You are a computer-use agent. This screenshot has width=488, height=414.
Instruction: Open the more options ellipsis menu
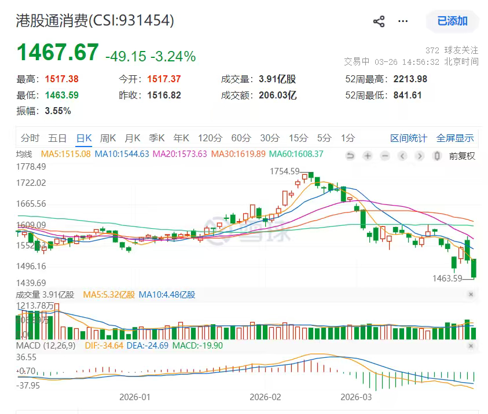tap(402, 21)
